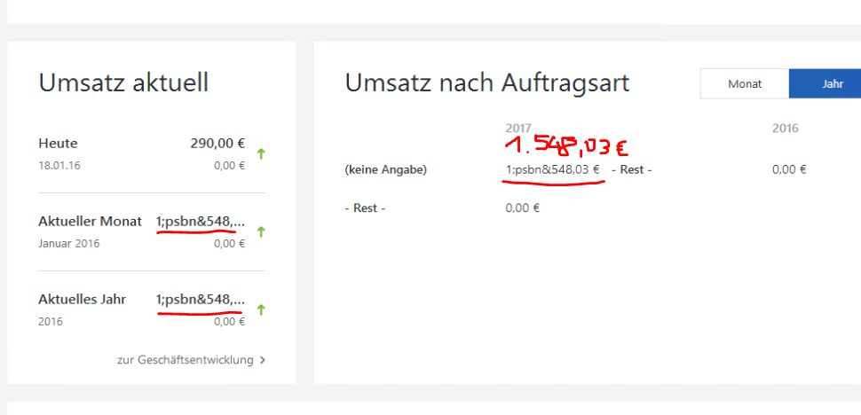Click the 1;psbn&548,03 € value in 2017

tap(552, 170)
